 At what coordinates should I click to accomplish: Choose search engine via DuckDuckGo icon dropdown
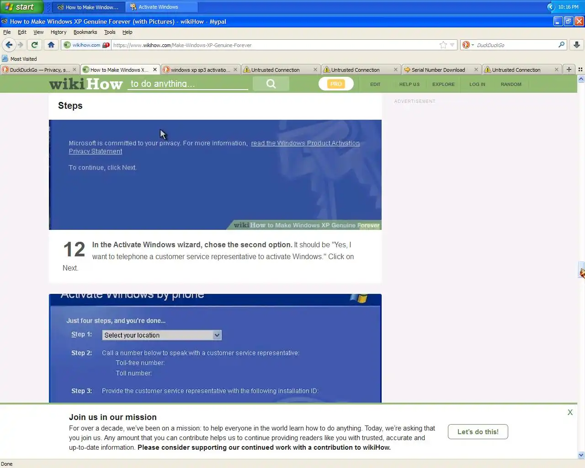pos(468,45)
